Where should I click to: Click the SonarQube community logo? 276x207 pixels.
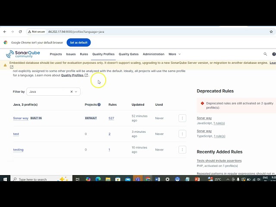tap(23, 54)
